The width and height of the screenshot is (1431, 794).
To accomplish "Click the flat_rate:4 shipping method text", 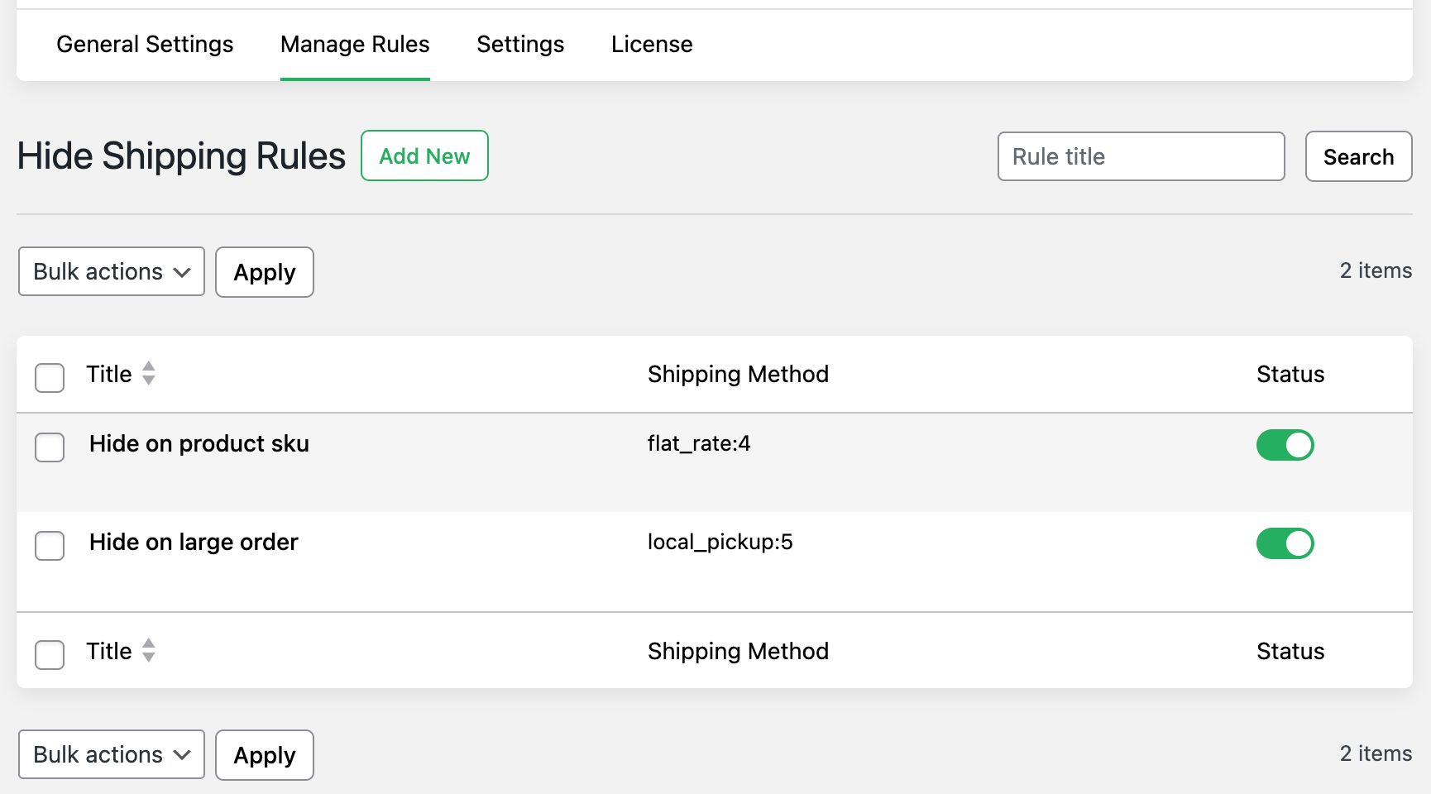I will point(699,444).
